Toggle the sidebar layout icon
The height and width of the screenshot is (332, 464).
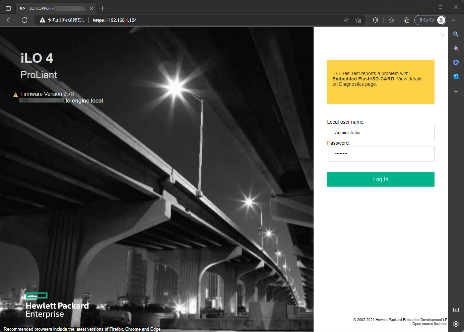[456, 310]
